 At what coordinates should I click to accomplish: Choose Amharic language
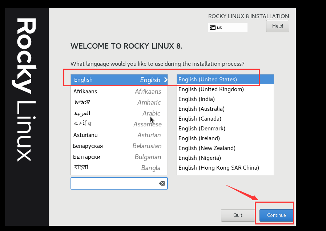[119, 102]
